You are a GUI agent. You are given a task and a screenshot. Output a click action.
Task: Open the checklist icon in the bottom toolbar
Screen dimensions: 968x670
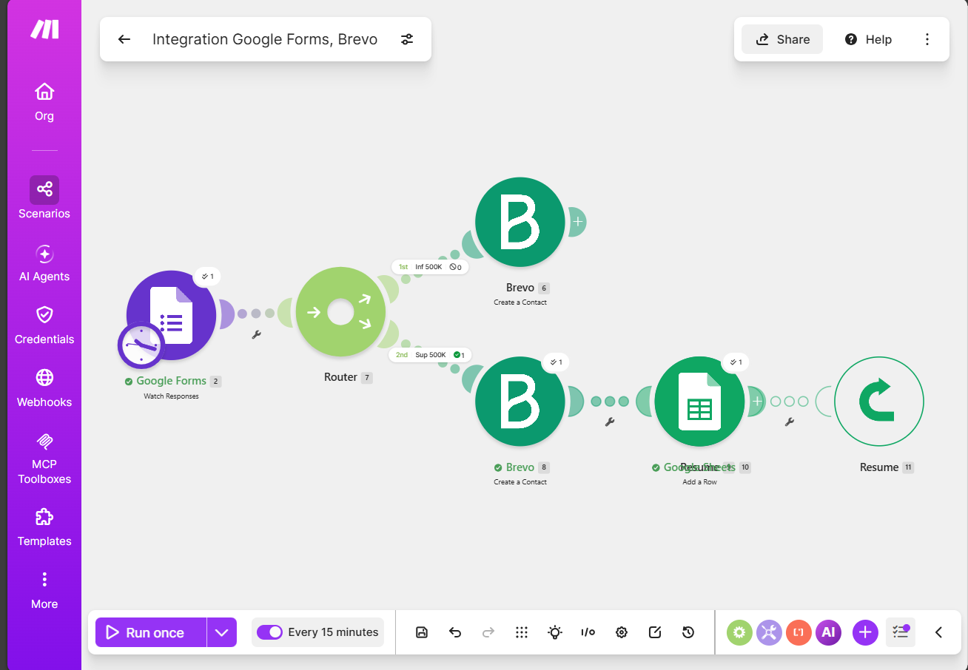click(901, 632)
